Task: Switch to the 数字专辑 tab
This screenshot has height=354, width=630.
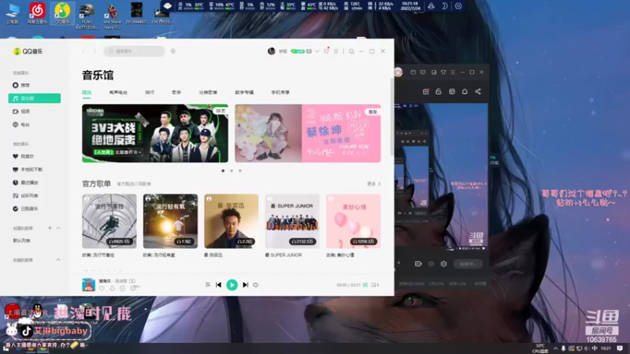Action: coord(244,92)
